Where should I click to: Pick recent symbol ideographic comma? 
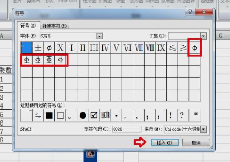click(x=139, y=115)
